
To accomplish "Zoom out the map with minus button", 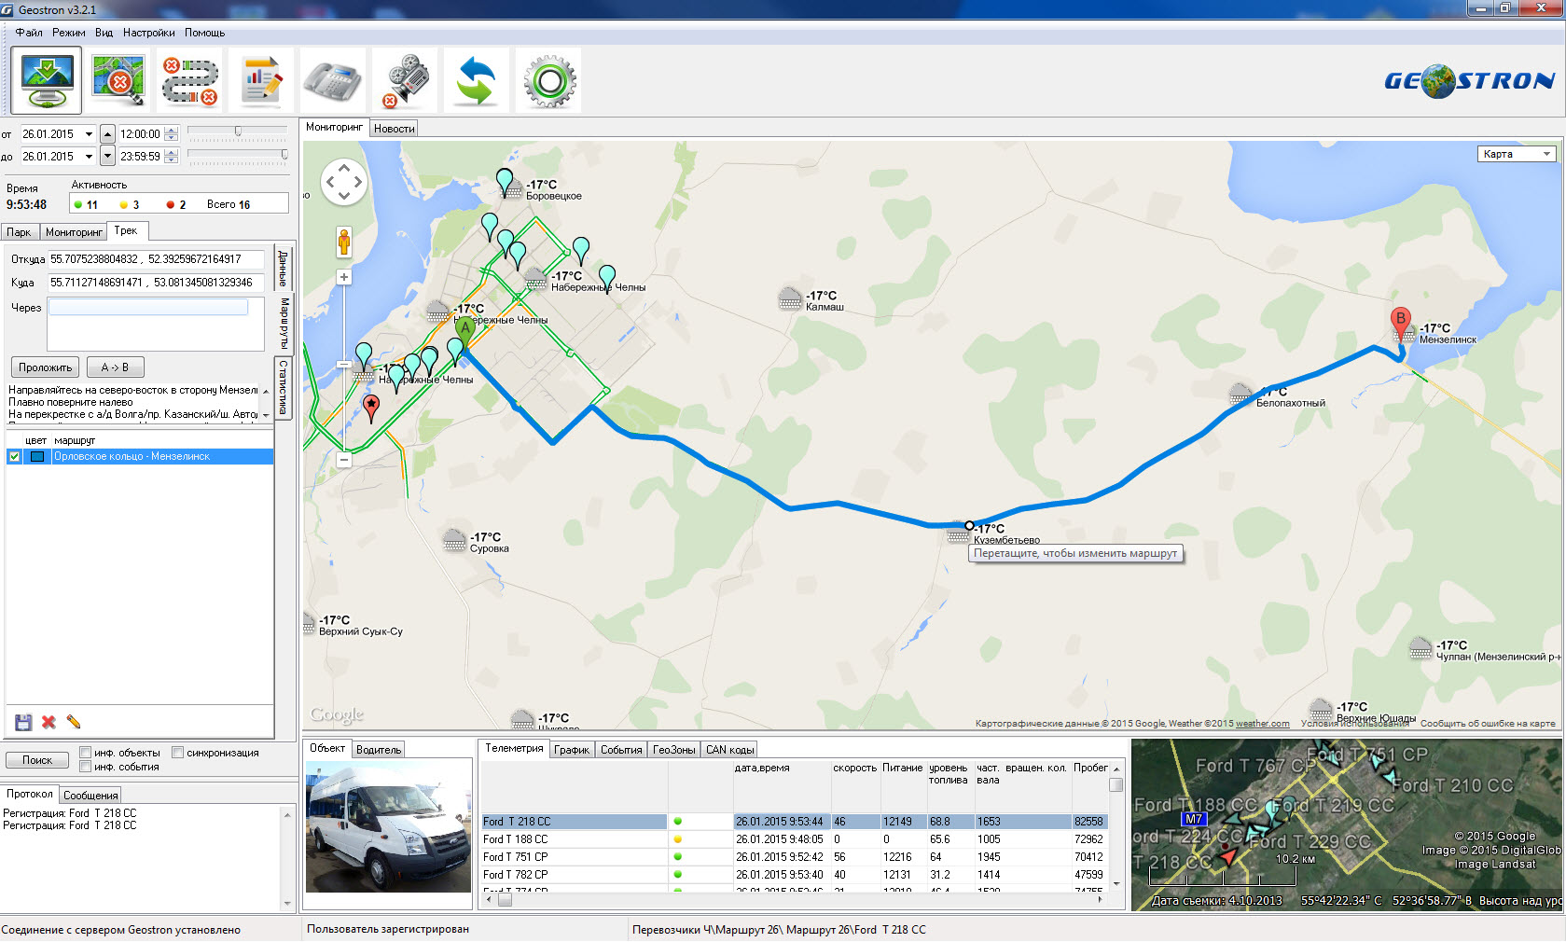I will pos(344,459).
